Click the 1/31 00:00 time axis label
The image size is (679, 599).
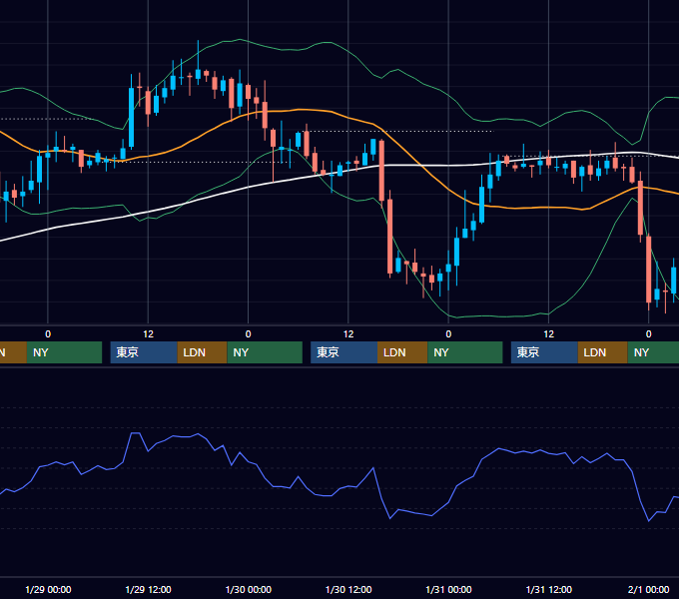(448, 589)
